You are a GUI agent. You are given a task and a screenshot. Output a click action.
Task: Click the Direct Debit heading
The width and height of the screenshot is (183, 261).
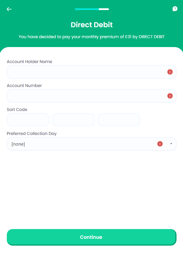[x=91, y=25]
